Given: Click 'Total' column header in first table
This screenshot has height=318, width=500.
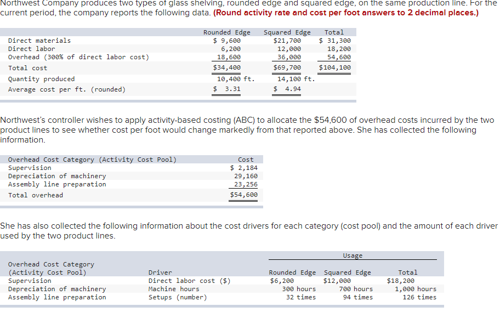Looking at the screenshot, I should click(x=334, y=32).
